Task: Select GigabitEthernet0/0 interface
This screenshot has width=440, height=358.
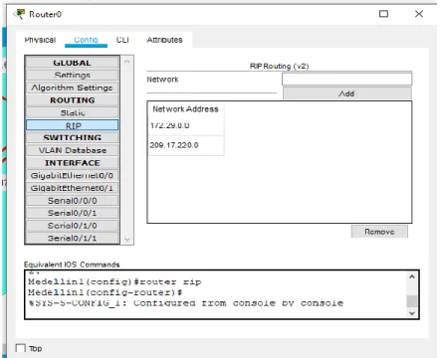Action: (x=73, y=175)
